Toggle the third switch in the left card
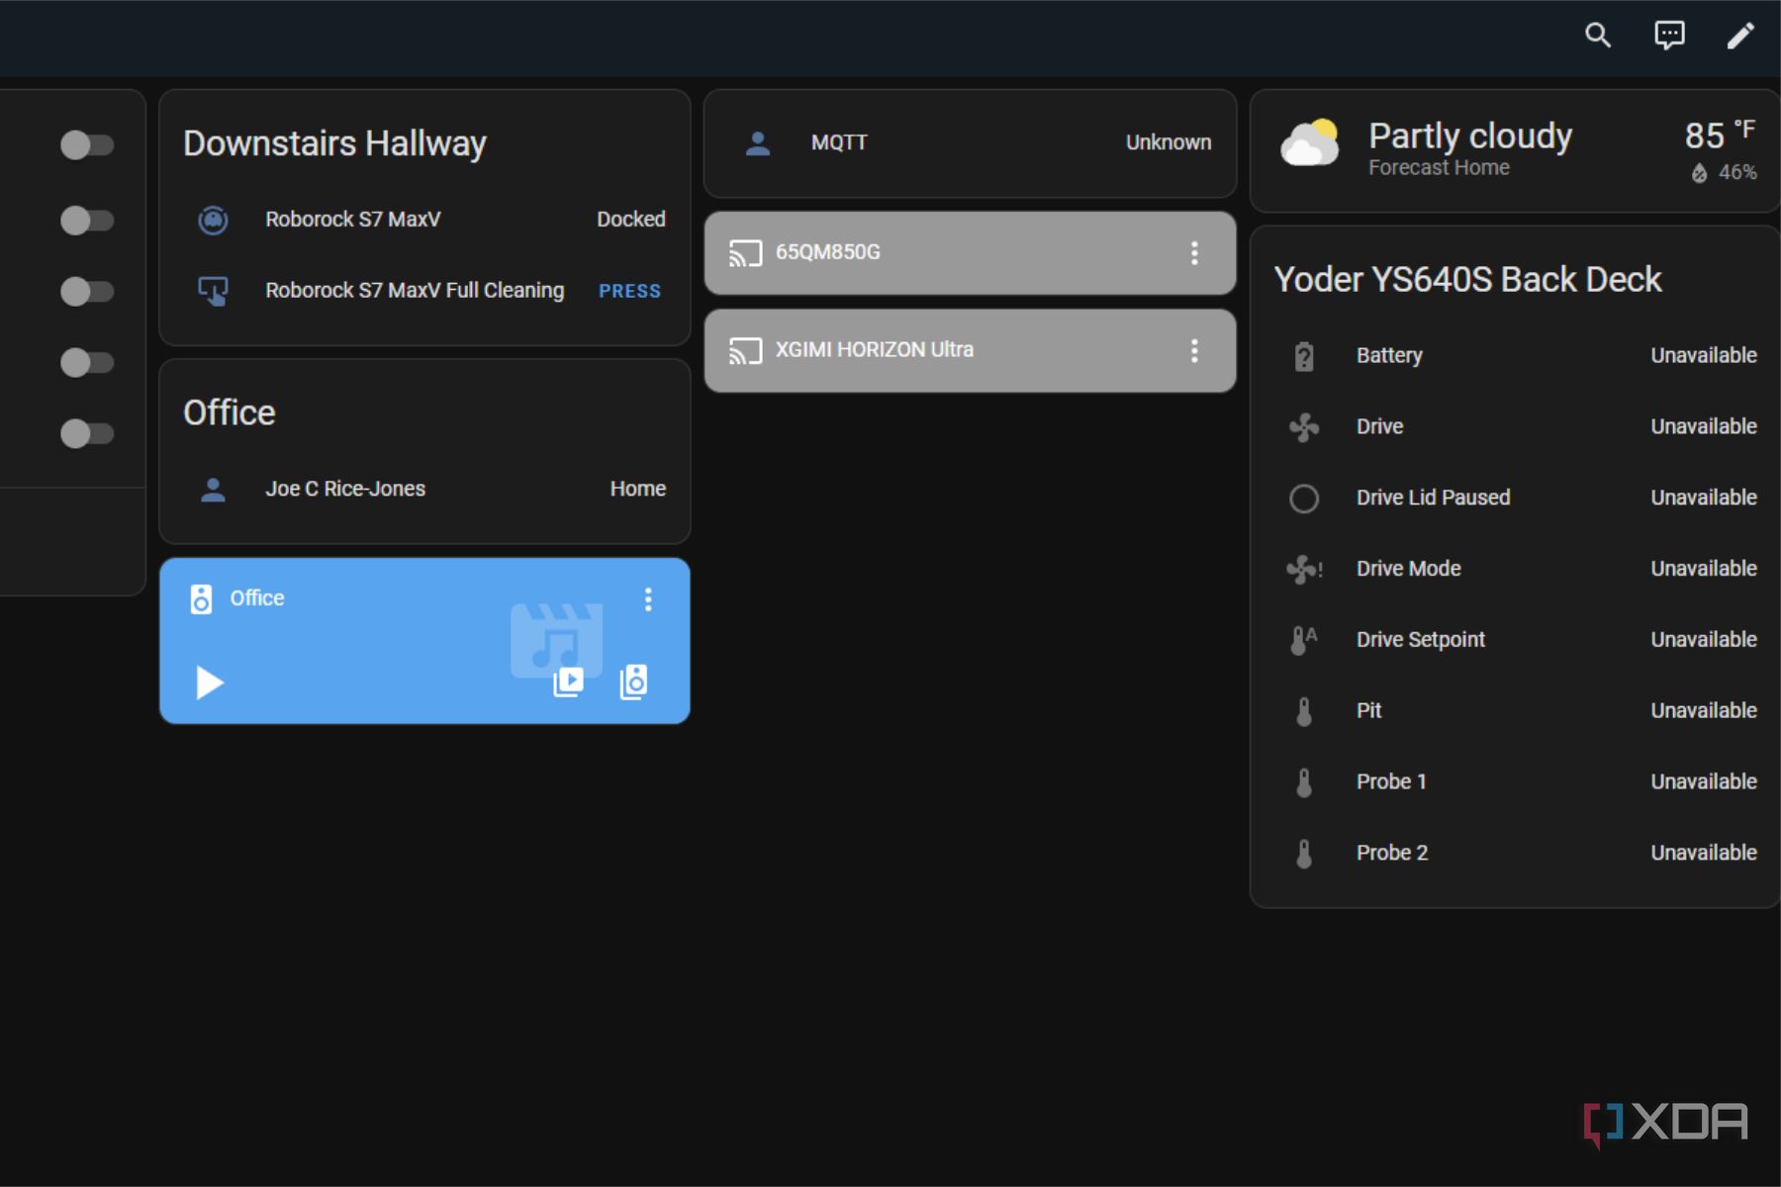 (87, 291)
